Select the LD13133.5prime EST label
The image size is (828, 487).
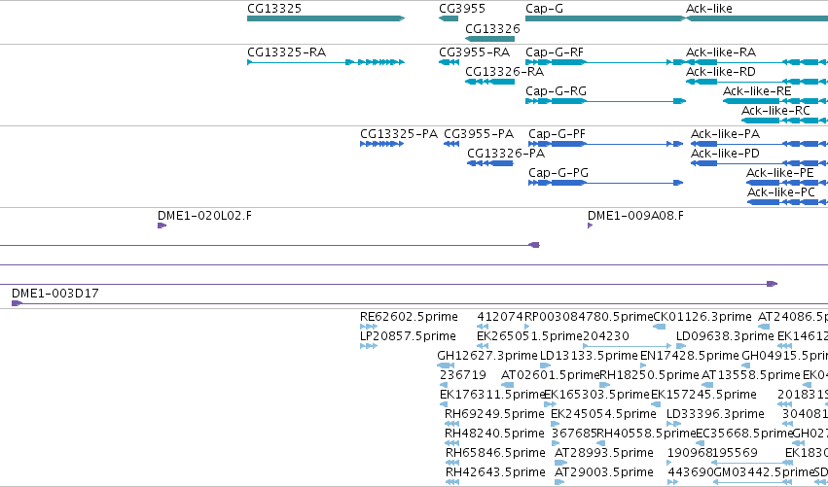(590, 356)
